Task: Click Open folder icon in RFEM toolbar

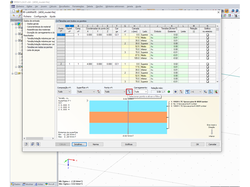Action: pos(17,11)
